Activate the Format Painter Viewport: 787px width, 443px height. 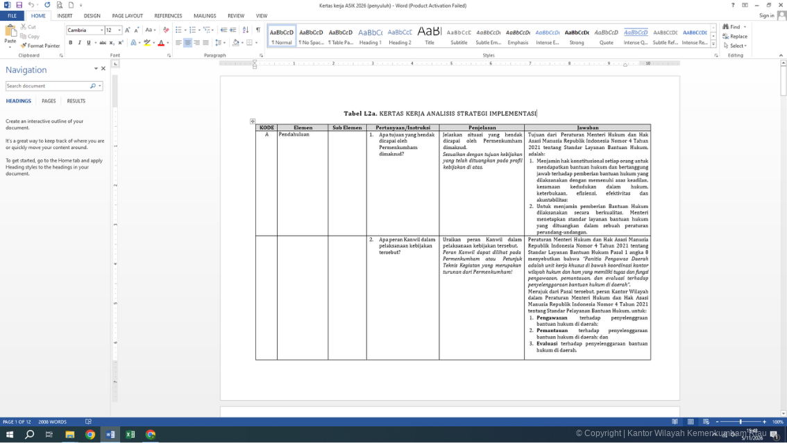pos(40,46)
